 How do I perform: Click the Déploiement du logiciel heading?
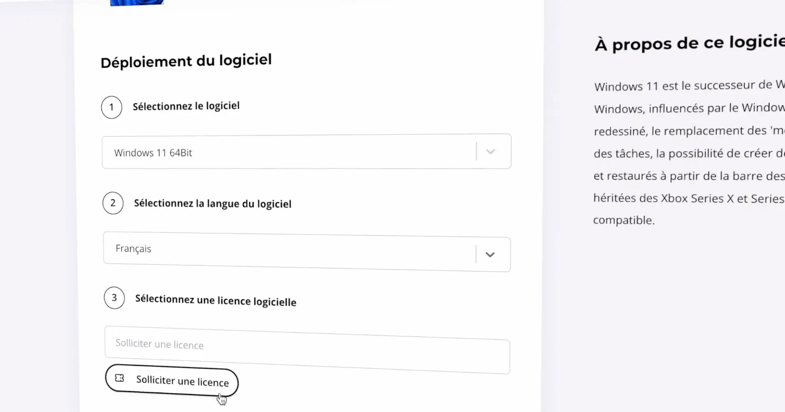coord(186,61)
